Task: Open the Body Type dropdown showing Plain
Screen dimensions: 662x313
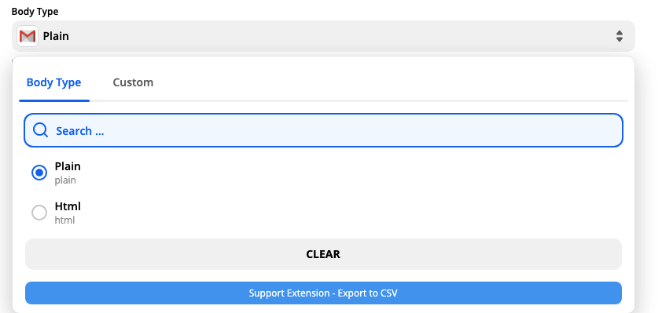Action: 323,36
